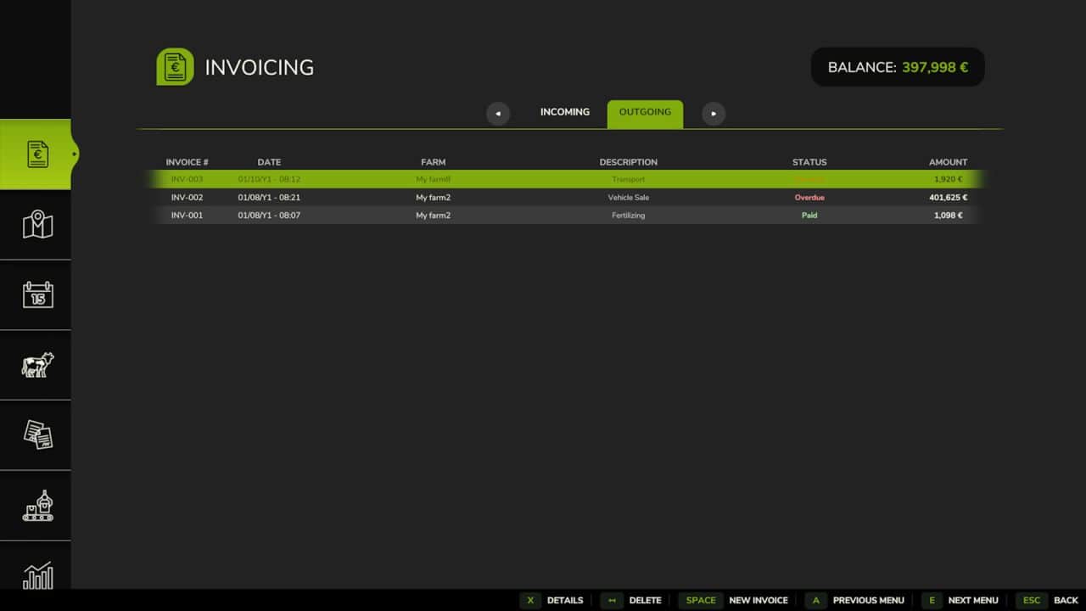Screen dimensions: 1086x611
Task: Open the map sidebar icon
Action: (37, 225)
